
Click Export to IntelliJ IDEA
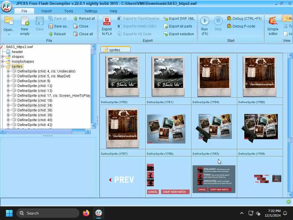coord(137,26)
